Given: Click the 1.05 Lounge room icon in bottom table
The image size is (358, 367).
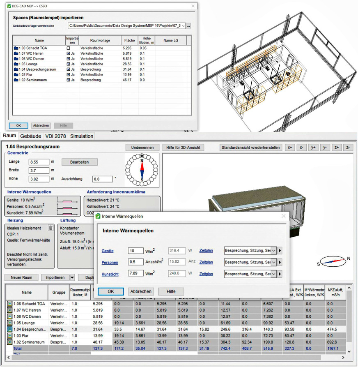Looking at the screenshot, I should coord(10,323).
